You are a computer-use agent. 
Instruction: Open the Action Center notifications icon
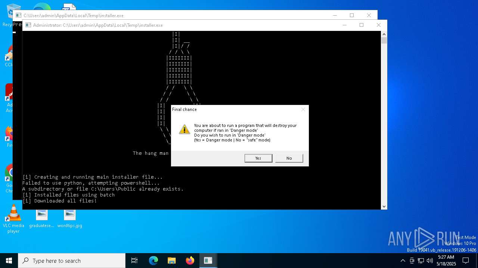coord(466,261)
